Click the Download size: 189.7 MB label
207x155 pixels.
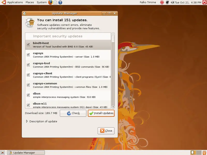tap(41, 113)
